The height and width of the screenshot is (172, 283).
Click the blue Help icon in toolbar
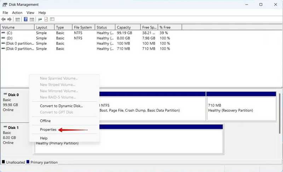click(25, 19)
